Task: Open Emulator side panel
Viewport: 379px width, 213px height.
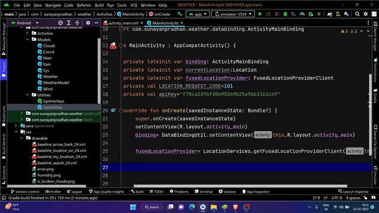Action: [x=375, y=175]
